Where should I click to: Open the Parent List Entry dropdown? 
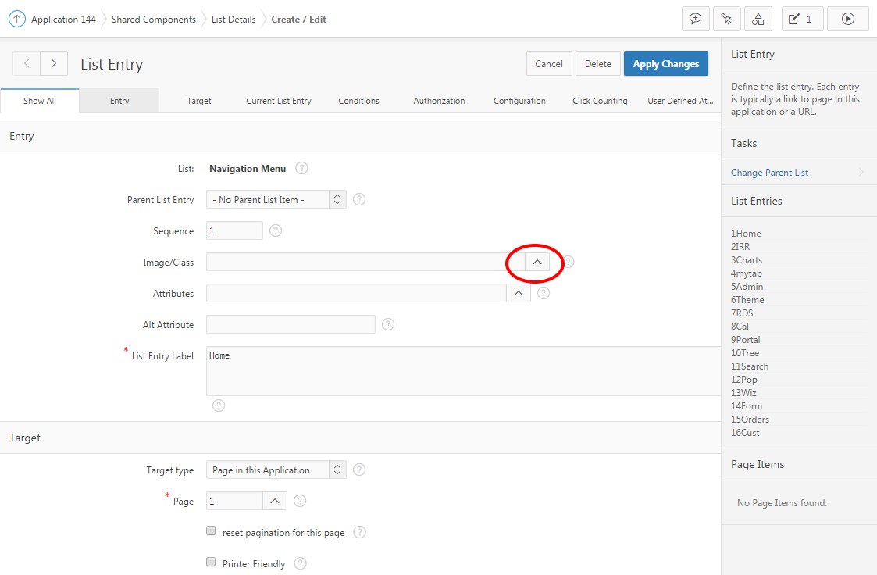(x=276, y=199)
